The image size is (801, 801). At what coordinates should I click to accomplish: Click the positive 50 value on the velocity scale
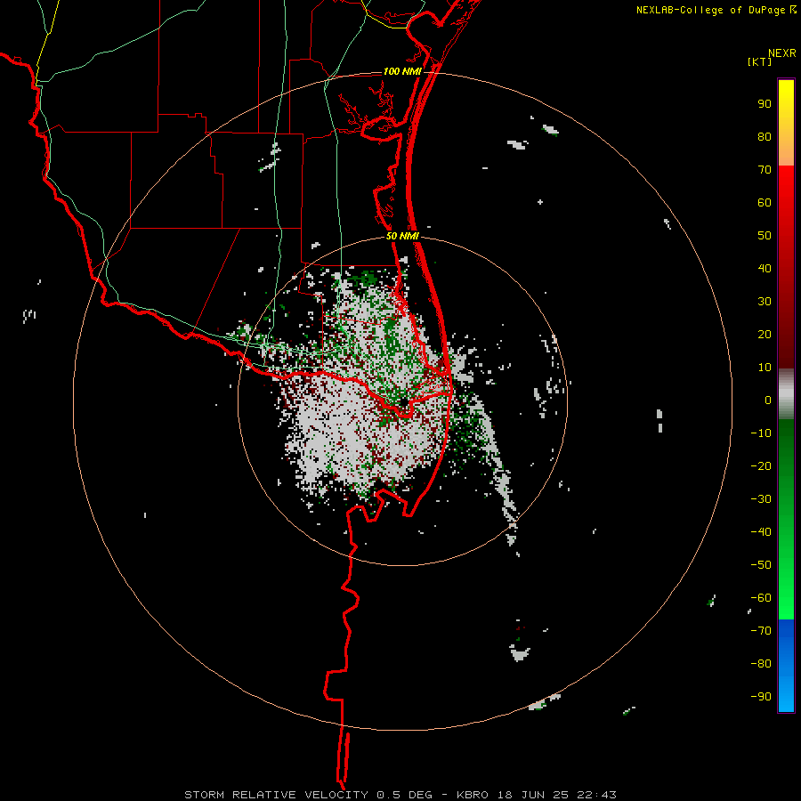click(765, 236)
